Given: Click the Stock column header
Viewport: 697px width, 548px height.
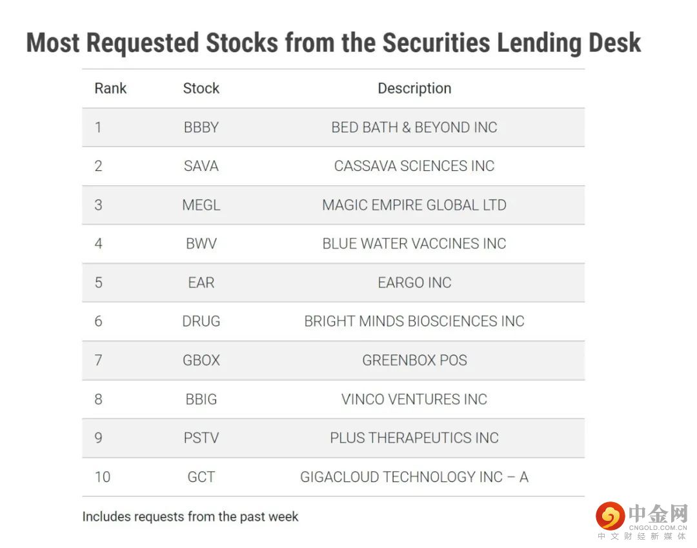Looking at the screenshot, I should coord(201,88).
